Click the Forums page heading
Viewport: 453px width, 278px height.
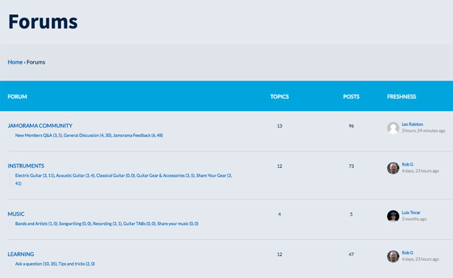point(42,22)
